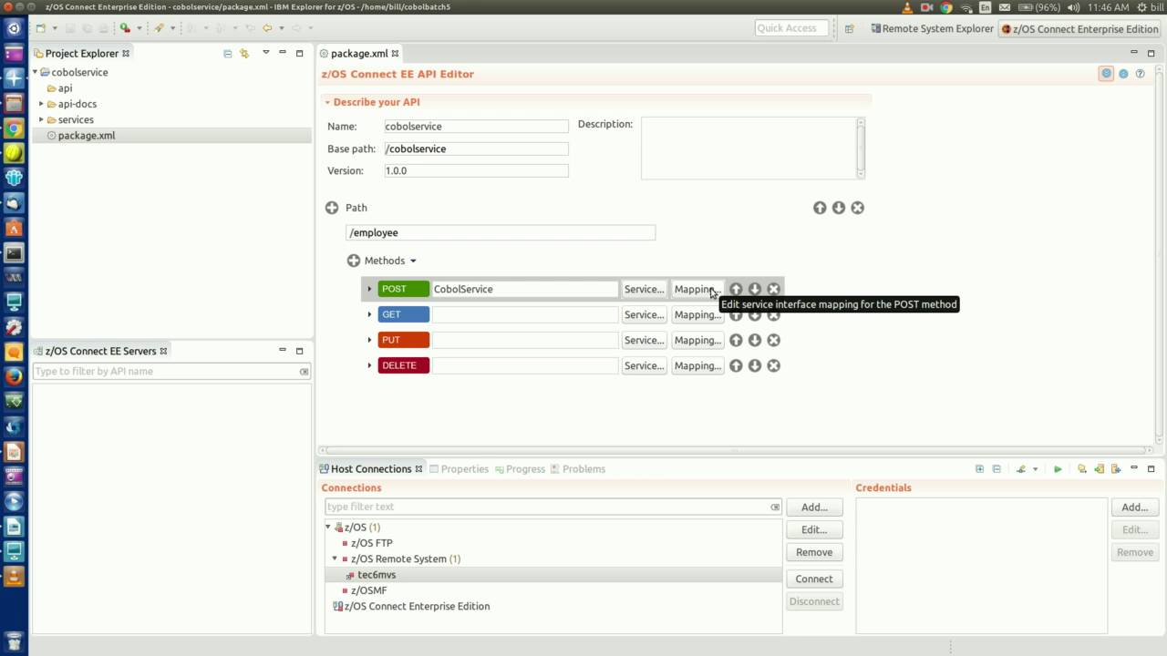Collapse the Describe your API section
Screen dimensions: 1167x656
point(326,102)
